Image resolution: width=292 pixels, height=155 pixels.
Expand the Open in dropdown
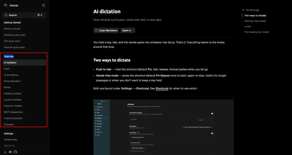(x=128, y=31)
